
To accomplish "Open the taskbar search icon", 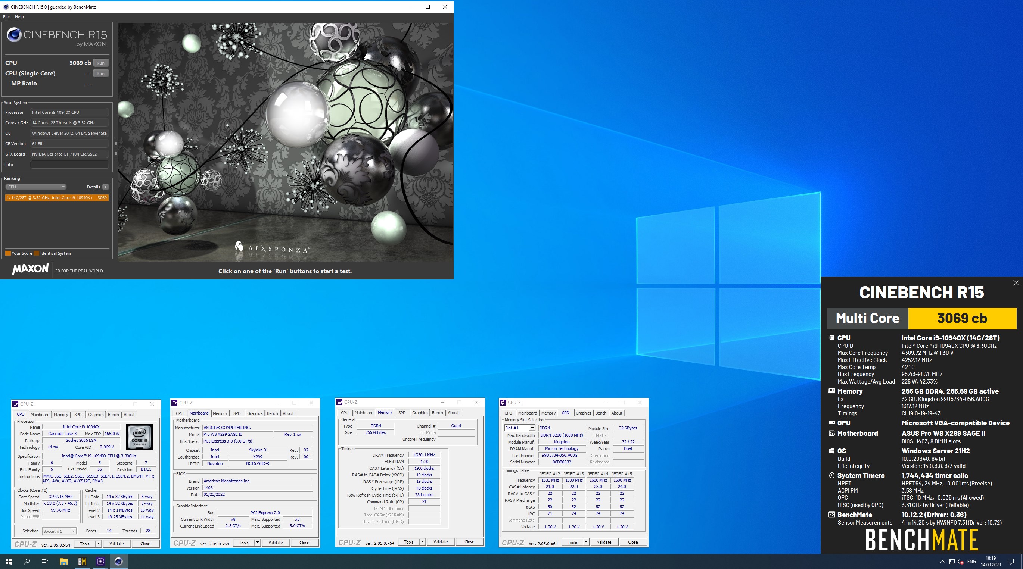I will (27, 562).
